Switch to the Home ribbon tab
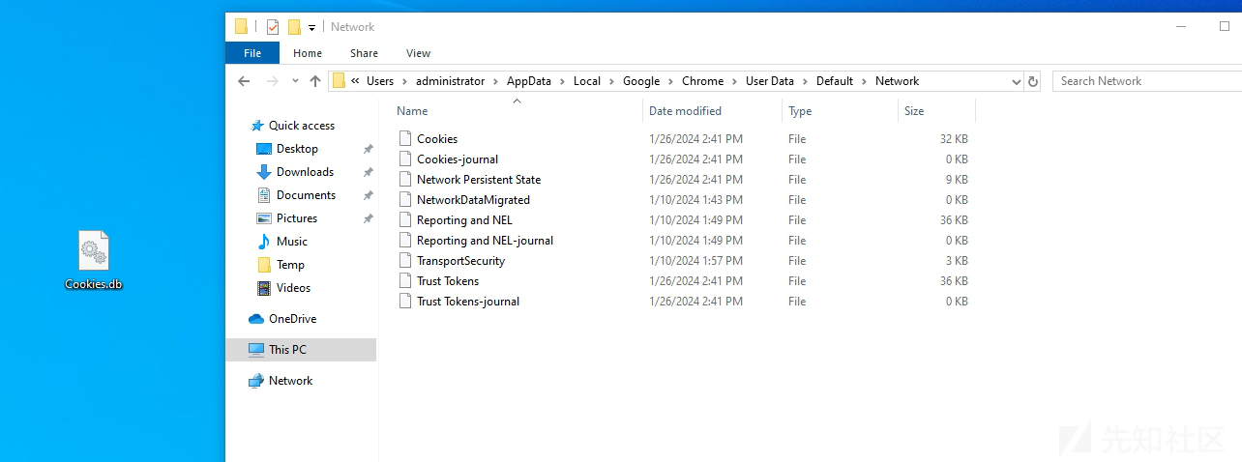1242x462 pixels. pyautogui.click(x=308, y=53)
